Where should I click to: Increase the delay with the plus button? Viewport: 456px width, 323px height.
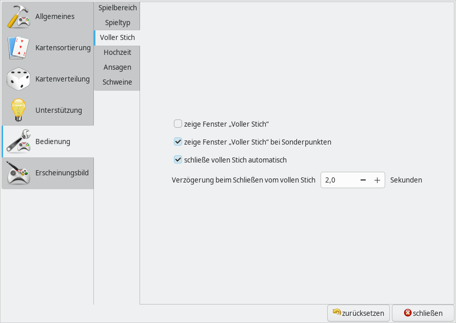(x=377, y=180)
